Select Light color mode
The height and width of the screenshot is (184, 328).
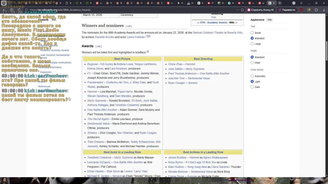[x=252, y=82]
